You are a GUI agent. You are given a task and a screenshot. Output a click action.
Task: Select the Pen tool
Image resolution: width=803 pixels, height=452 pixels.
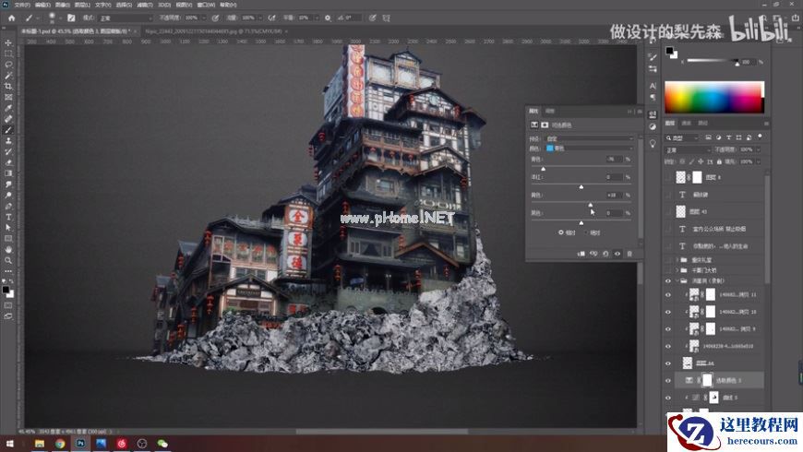pos(8,206)
